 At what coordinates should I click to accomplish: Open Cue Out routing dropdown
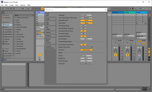pyautogui.click(x=142, y=34)
